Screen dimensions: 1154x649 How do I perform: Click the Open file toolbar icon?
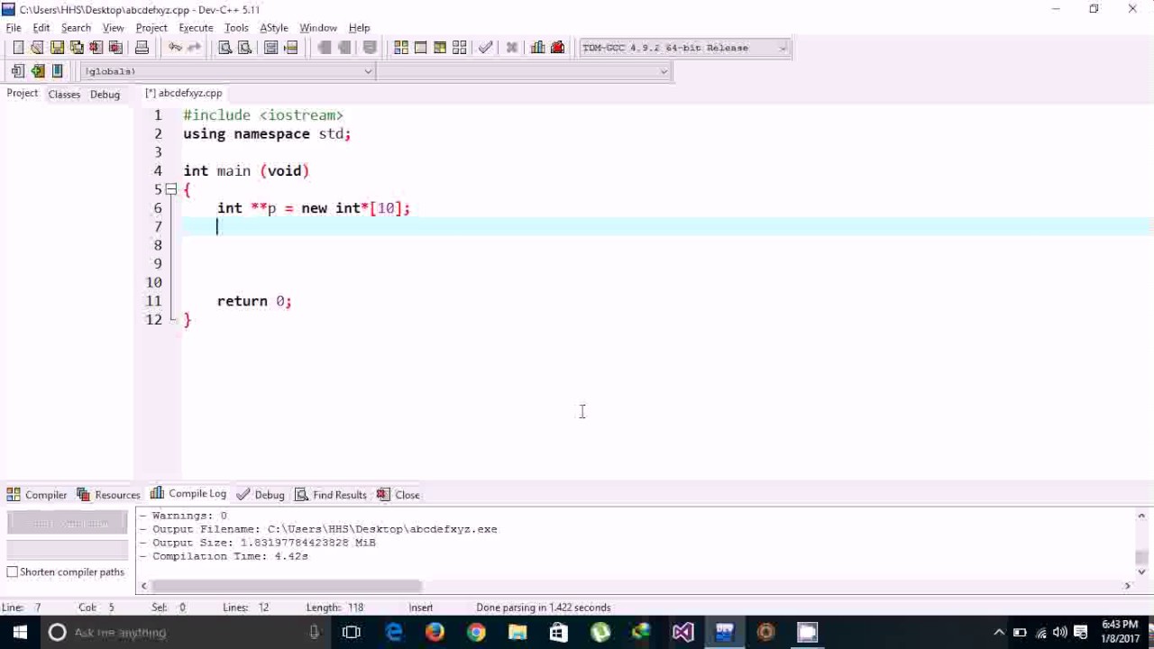click(x=37, y=48)
